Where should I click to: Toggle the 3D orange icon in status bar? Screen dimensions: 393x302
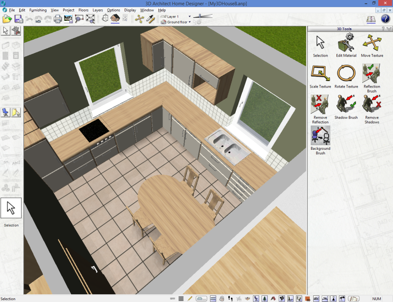[x=307, y=298]
